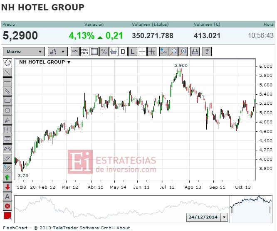The image size is (277, 231).
Task: Click the 3,73 low label
Action: (x=23, y=175)
